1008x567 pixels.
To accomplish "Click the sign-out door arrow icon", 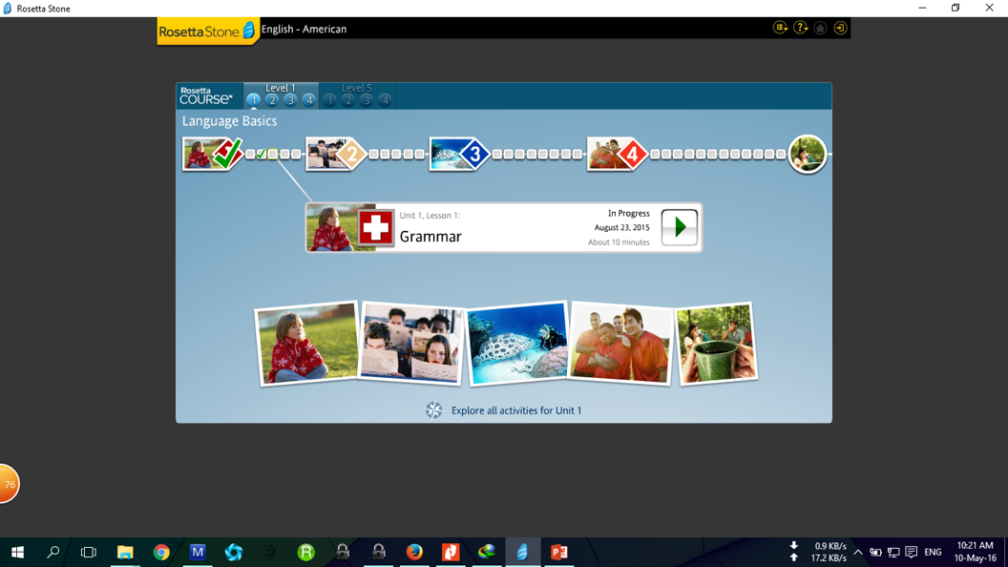I will [840, 28].
